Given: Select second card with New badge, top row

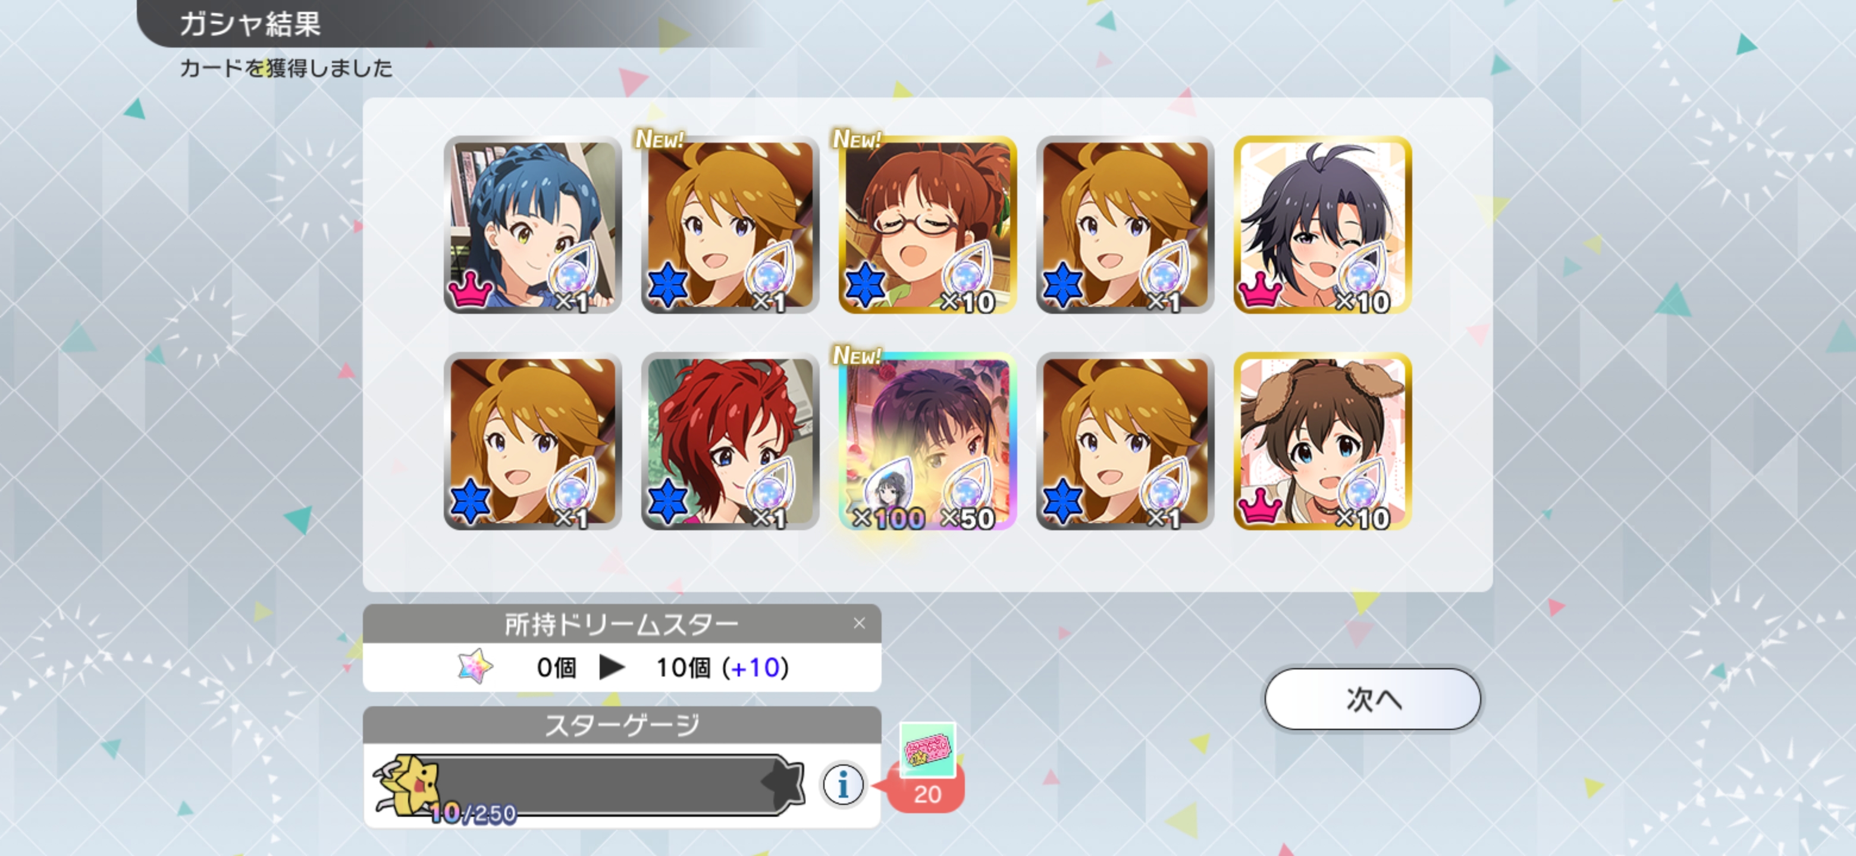Looking at the screenshot, I should click(730, 225).
